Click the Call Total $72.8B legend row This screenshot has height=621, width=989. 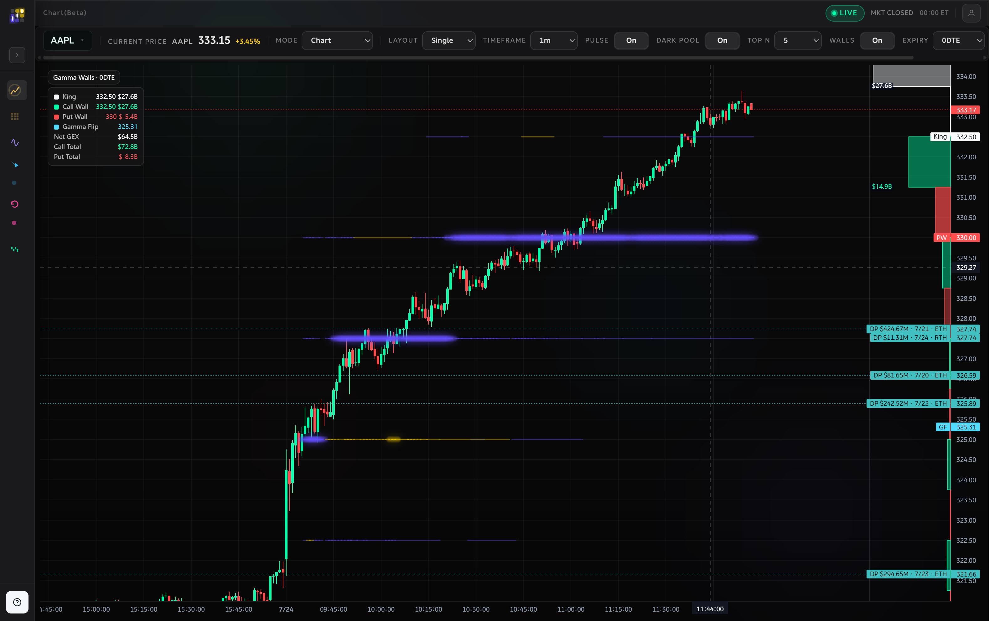point(96,147)
